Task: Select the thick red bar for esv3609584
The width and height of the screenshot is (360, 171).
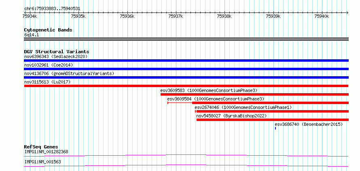Action: pyautogui.click(x=271, y=103)
